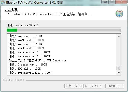
Task: Click the log list scroll-up arrow
Action: tap(119, 36)
